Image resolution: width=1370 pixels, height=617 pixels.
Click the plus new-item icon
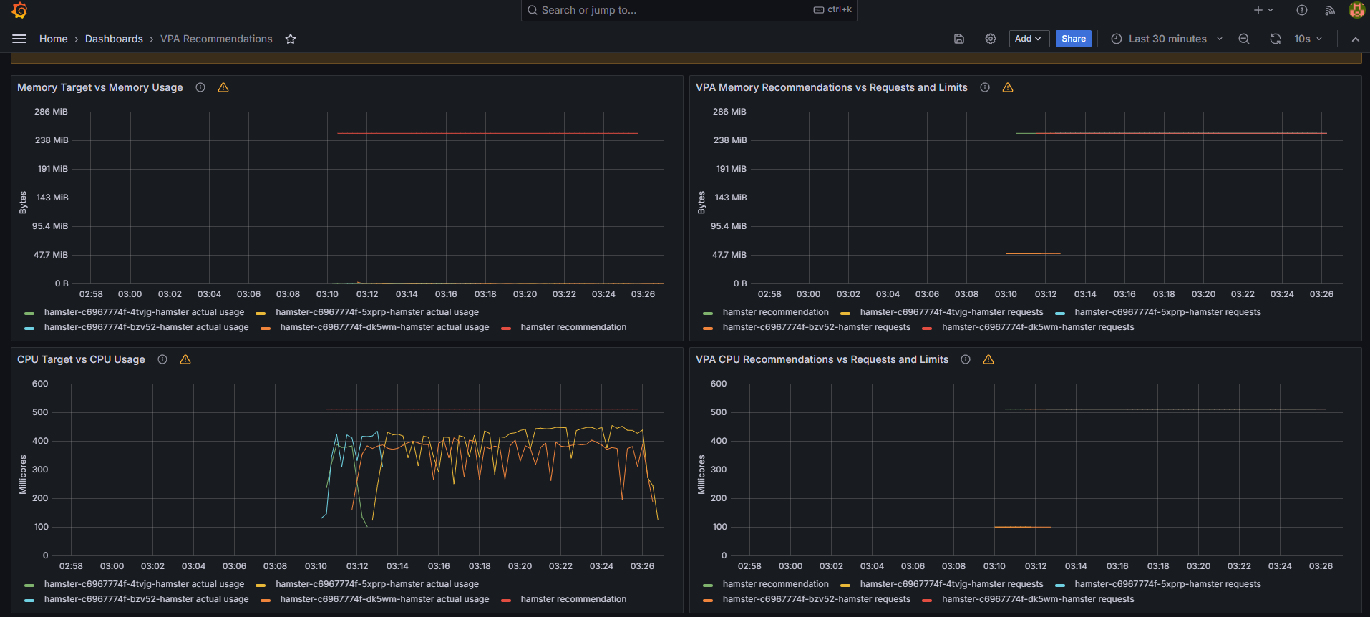click(x=1258, y=10)
